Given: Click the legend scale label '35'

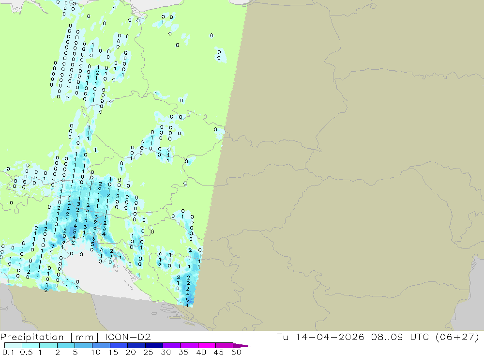Looking at the screenshot, I should (183, 352).
